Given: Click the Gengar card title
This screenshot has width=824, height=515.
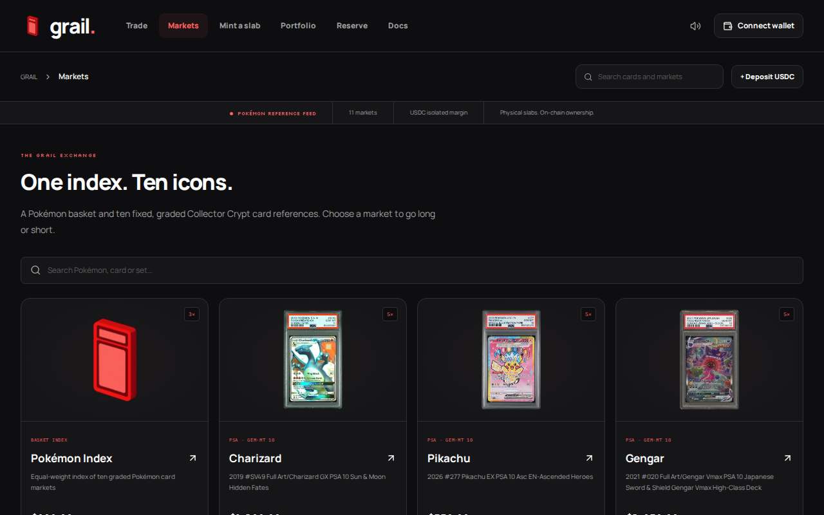Looking at the screenshot, I should tap(645, 458).
